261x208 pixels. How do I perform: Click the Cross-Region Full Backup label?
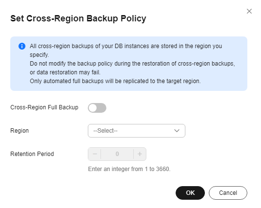44,107
